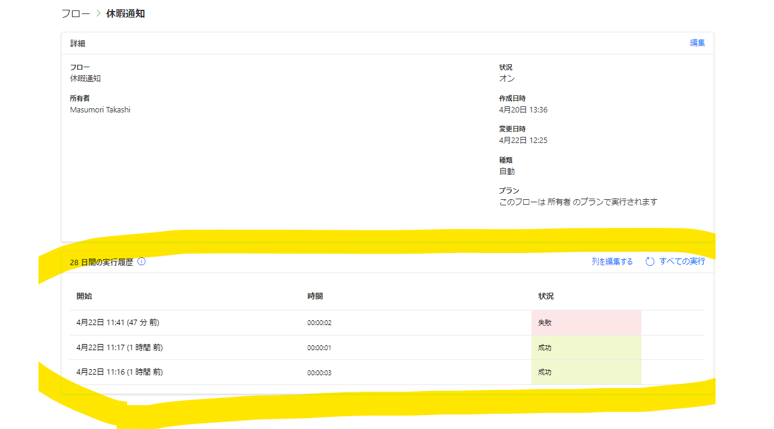This screenshot has height=429, width=774.
Task: Open the 編集 link in details panel
Action: pyautogui.click(x=697, y=43)
